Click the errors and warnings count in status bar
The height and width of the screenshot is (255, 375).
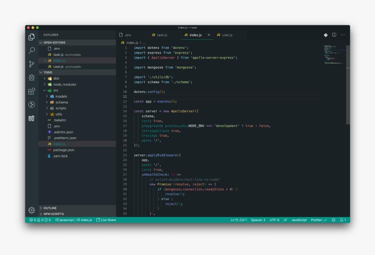[x=40, y=220]
